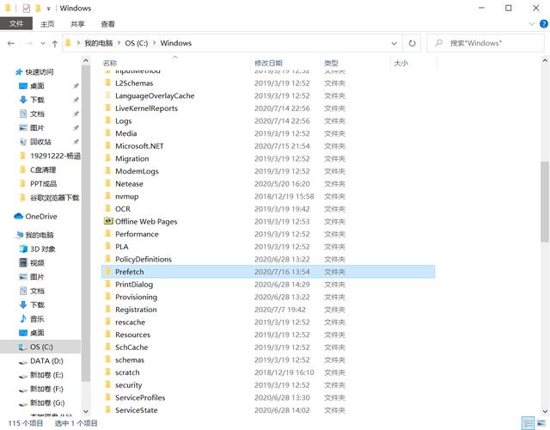This screenshot has height=430, width=550.
Task: Select OS (C:) in the address breadcrumb
Action: click(137, 43)
